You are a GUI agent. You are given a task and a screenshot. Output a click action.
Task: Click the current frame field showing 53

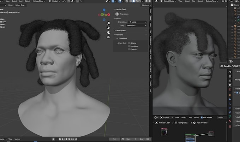pyautogui.click(x=114, y=139)
